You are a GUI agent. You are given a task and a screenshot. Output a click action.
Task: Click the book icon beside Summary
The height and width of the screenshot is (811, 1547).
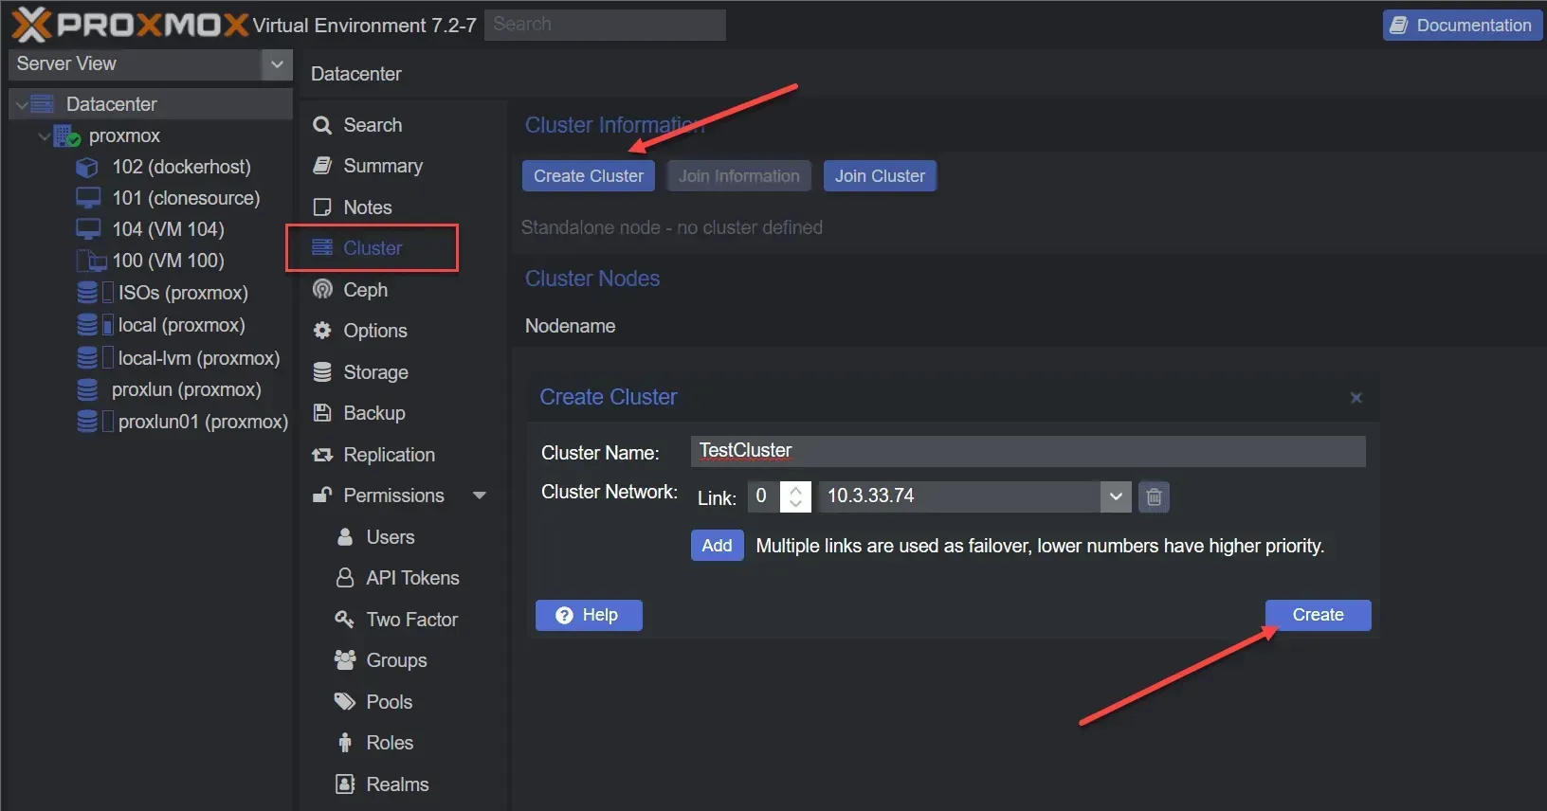322,166
